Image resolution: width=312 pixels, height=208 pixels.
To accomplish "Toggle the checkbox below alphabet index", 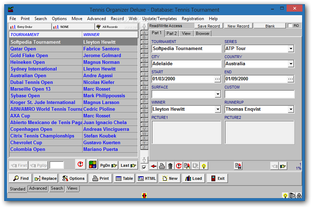I will (144, 167).
